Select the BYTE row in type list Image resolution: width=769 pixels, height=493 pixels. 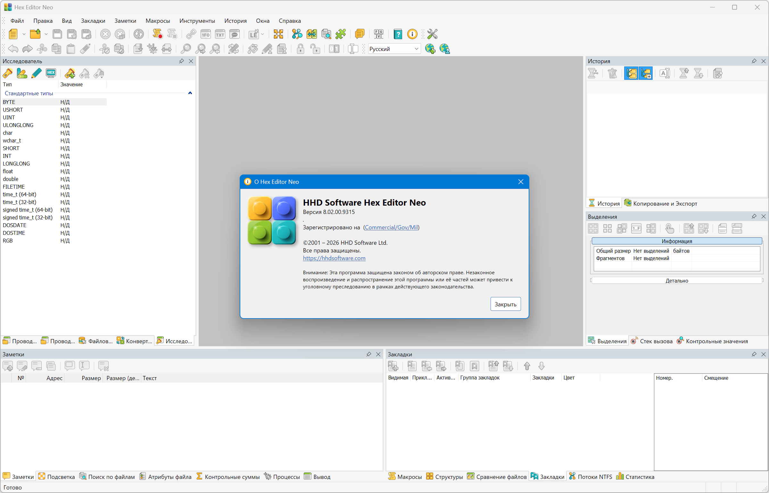[9, 102]
